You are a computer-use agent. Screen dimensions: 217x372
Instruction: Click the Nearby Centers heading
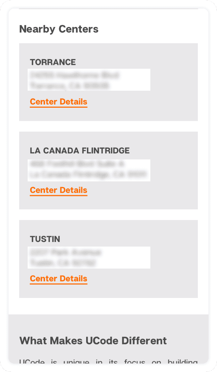pos(59,29)
